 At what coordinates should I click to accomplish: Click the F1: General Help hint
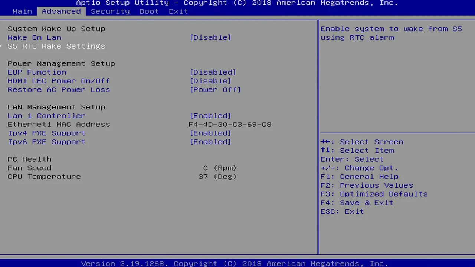(359, 177)
